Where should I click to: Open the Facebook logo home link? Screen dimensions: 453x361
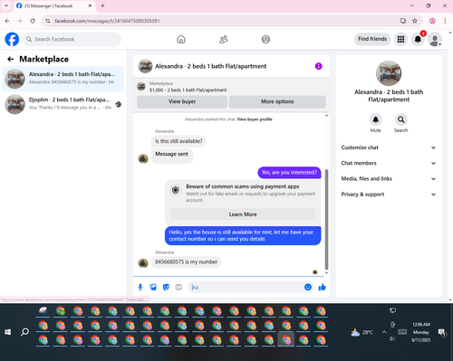(12, 39)
